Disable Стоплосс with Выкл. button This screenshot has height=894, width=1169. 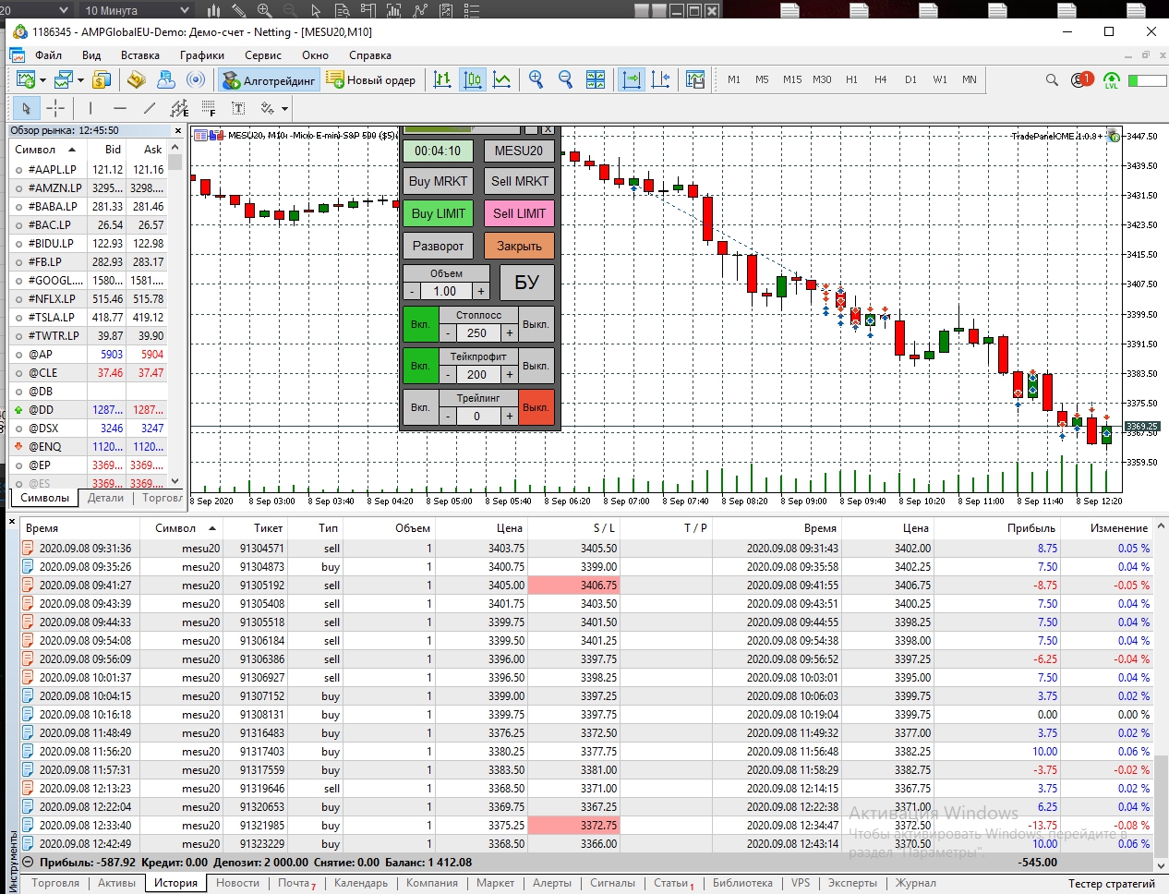tap(536, 324)
